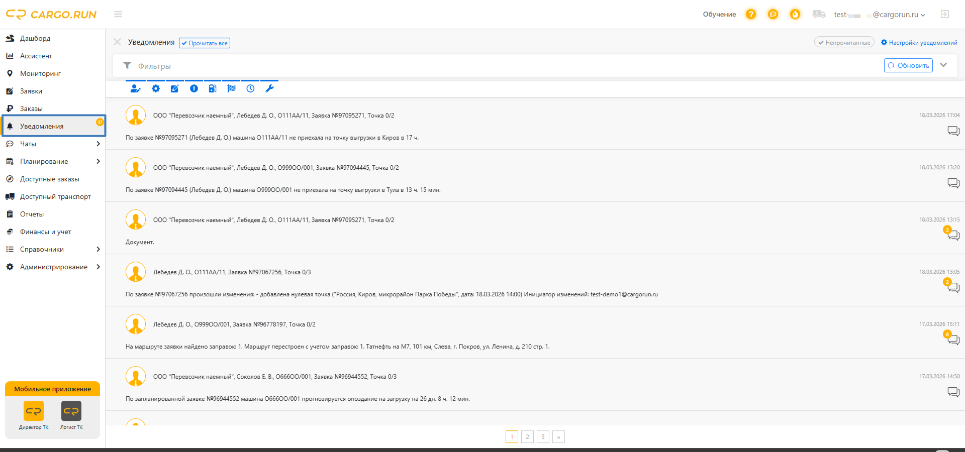Open the Логист ТК mobile app

tap(71, 415)
